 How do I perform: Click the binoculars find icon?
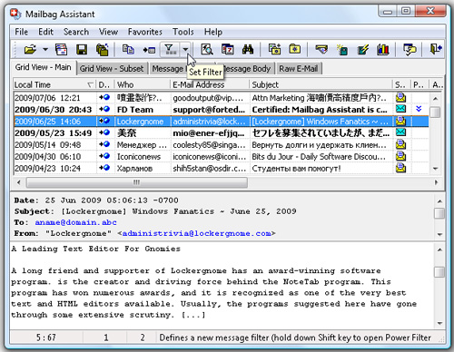tap(248, 49)
